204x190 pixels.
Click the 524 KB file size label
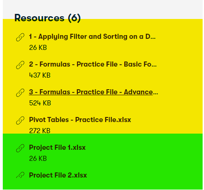click(x=40, y=103)
